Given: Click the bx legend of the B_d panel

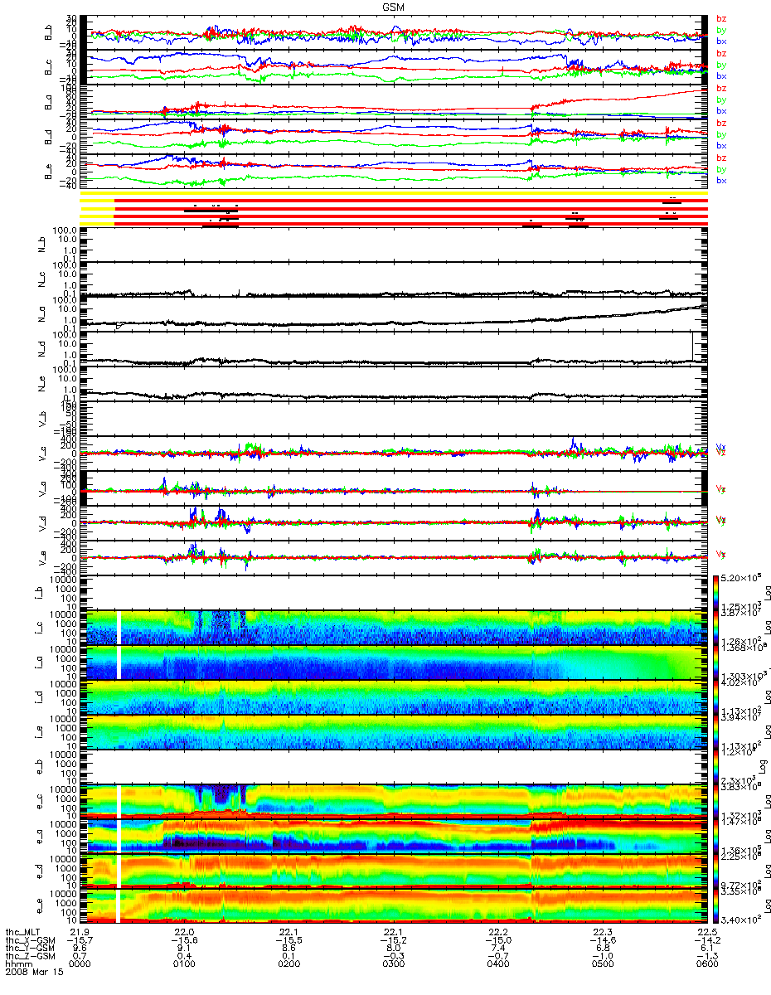Looking at the screenshot, I should click(721, 145).
